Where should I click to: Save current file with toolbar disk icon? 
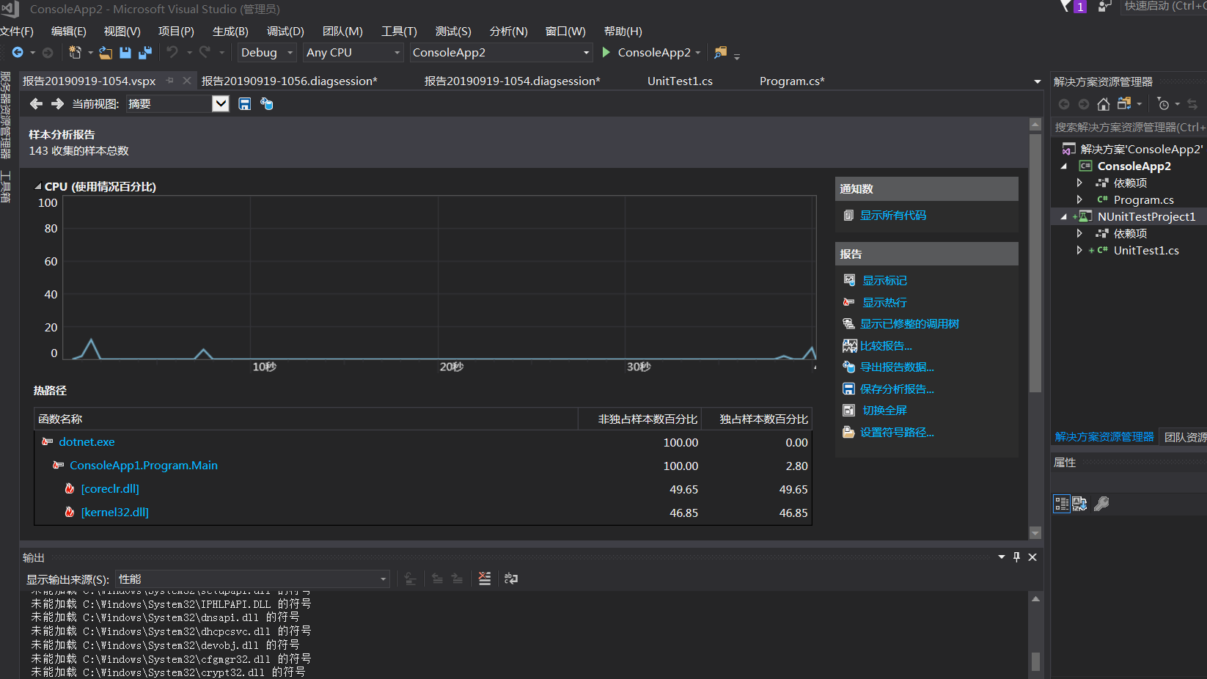[x=125, y=53]
